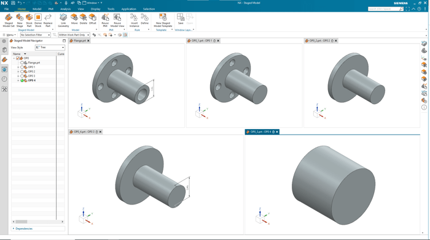This screenshot has height=240, width=430.
Task: Create a New Stage from the ribbon
Action: 20,20
